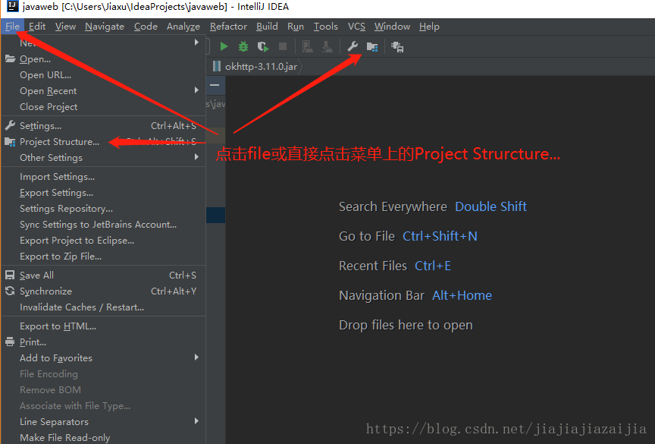This screenshot has height=444, width=655.
Task: Select Invalidate Caches / Restart...
Action: (104, 307)
